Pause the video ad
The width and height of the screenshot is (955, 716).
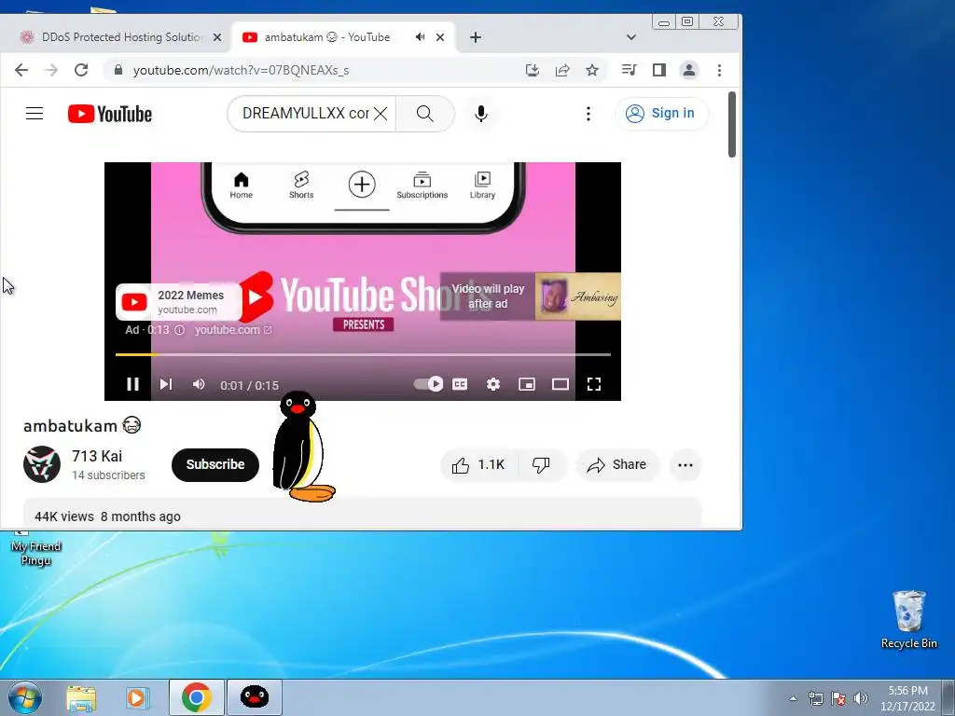tap(132, 384)
